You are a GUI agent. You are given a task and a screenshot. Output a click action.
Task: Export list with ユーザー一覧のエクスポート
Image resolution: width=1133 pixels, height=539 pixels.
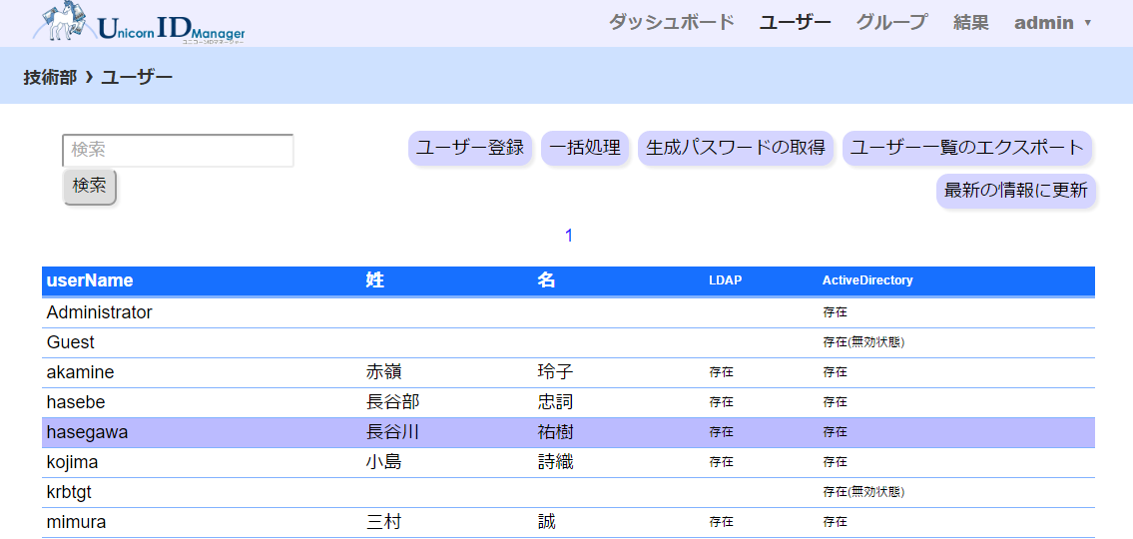[x=966, y=148]
